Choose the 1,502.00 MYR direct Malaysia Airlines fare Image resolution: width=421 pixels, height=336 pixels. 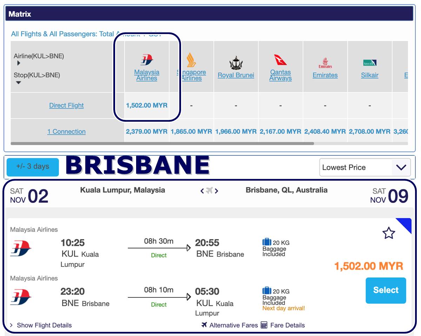(x=147, y=105)
